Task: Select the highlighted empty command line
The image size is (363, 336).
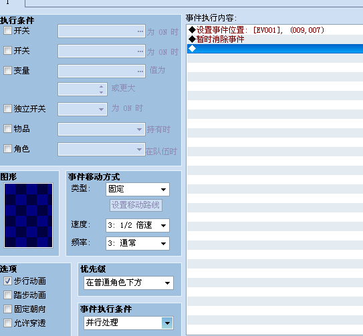Action: [x=275, y=49]
